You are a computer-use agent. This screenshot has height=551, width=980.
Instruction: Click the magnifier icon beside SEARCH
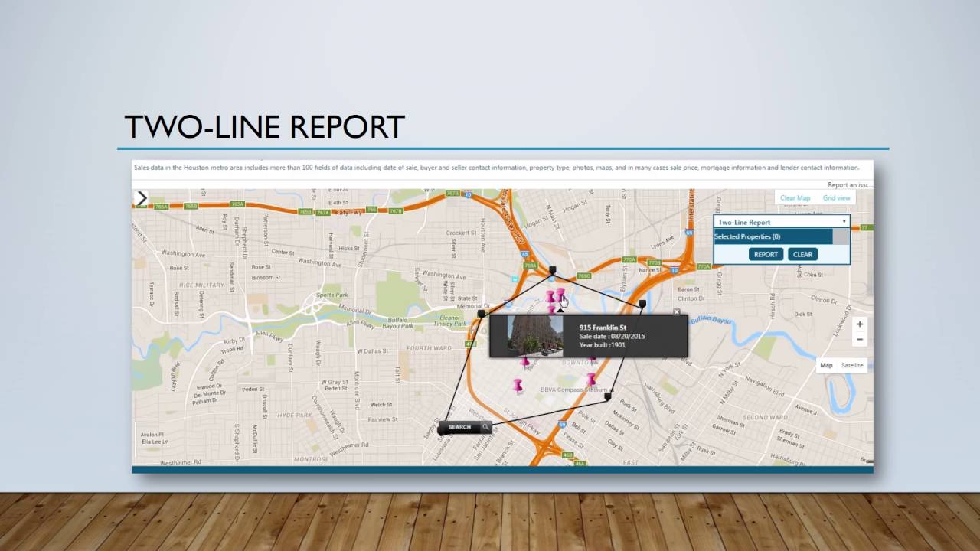click(485, 427)
